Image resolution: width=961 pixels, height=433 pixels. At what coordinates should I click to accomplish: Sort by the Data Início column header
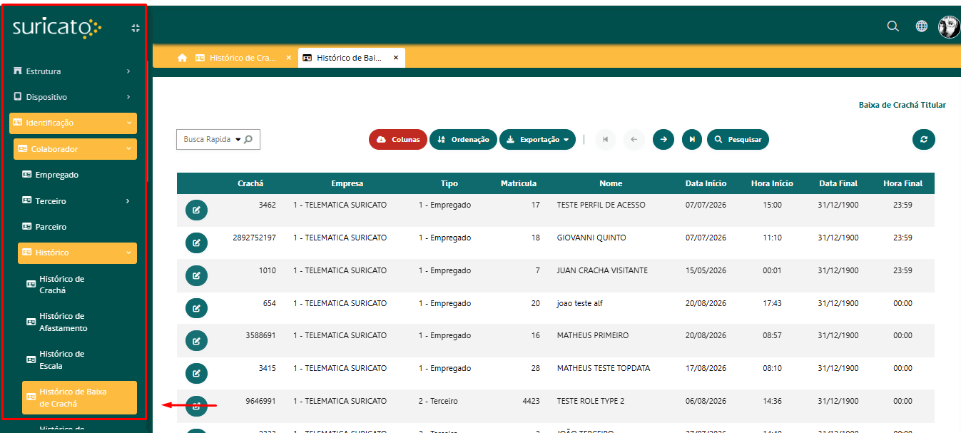pos(706,183)
